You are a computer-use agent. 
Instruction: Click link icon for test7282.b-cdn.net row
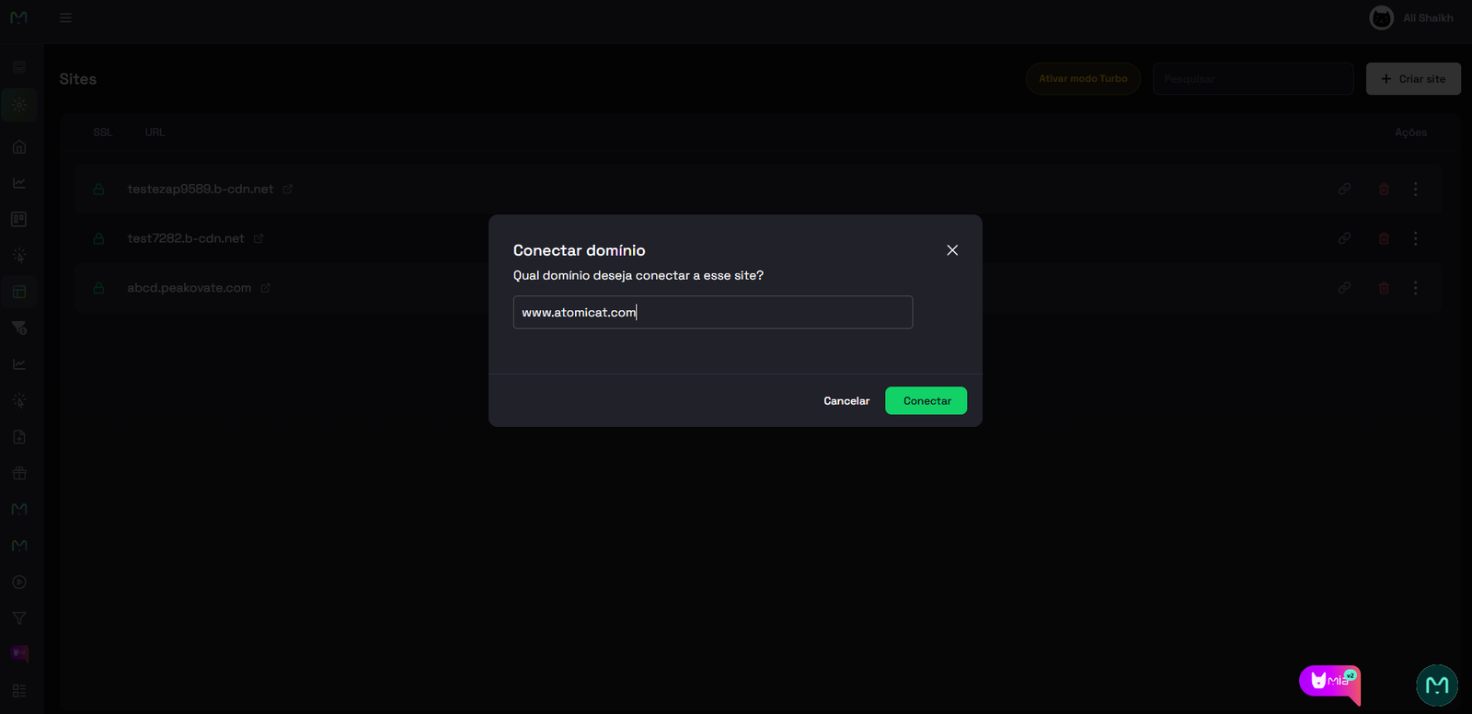(1344, 238)
